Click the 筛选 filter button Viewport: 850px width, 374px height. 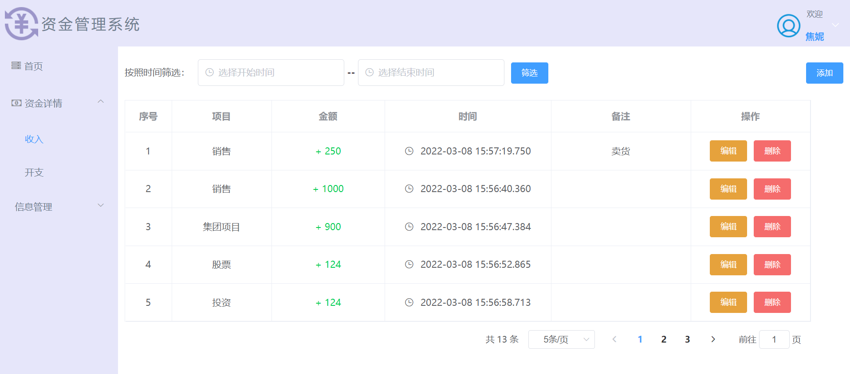coord(529,73)
